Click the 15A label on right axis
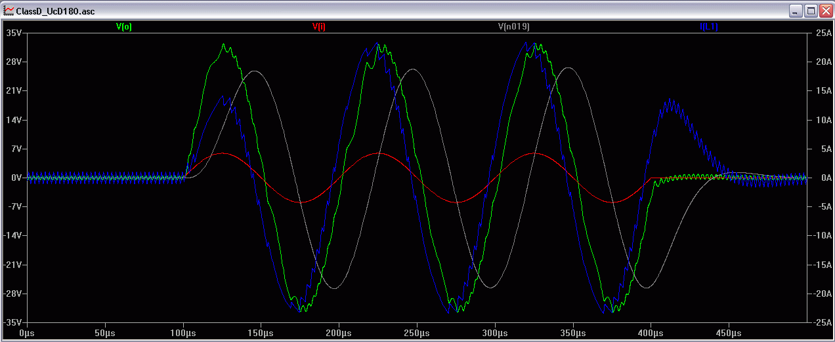 (x=823, y=90)
